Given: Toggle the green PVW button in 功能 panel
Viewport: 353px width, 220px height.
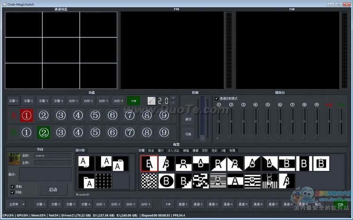Looking at the screenshot, I should coord(134,101).
